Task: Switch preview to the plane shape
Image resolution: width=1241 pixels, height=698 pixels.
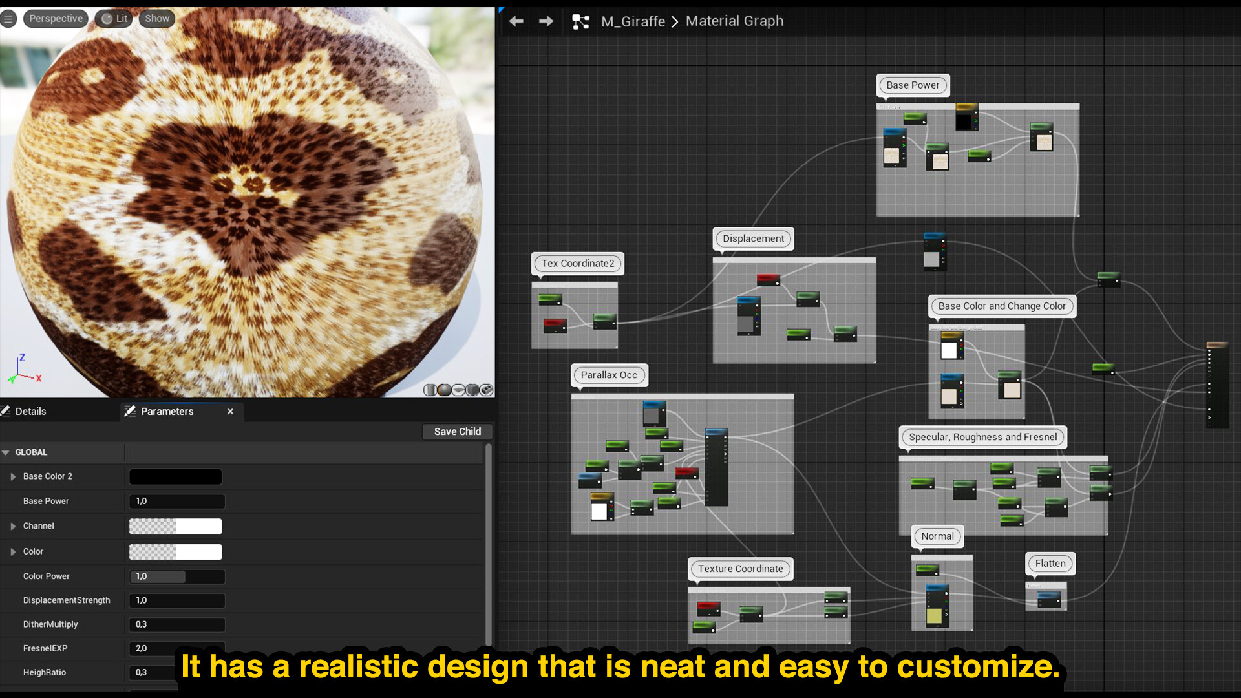Action: click(458, 390)
